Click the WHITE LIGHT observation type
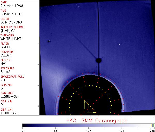Viewport: 155px width, 132px height. pyautogui.click(x=11, y=39)
